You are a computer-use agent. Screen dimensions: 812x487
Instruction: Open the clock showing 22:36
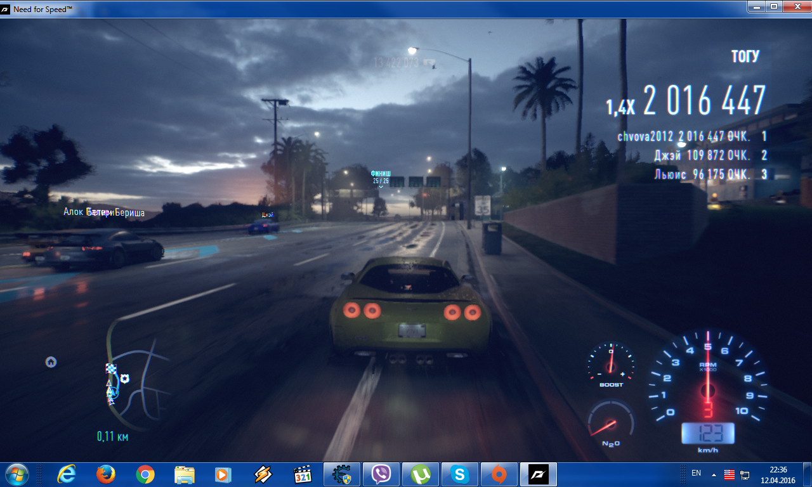[x=778, y=474]
